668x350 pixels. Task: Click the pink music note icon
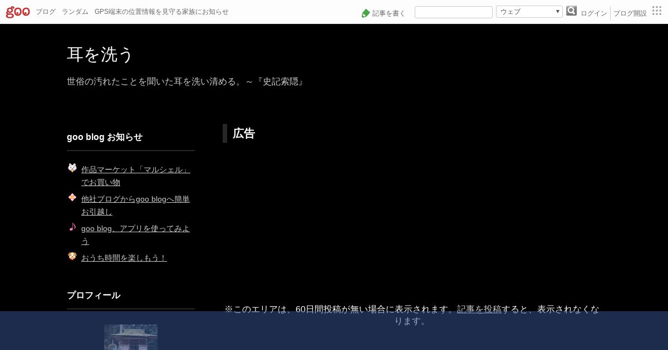[x=72, y=227]
